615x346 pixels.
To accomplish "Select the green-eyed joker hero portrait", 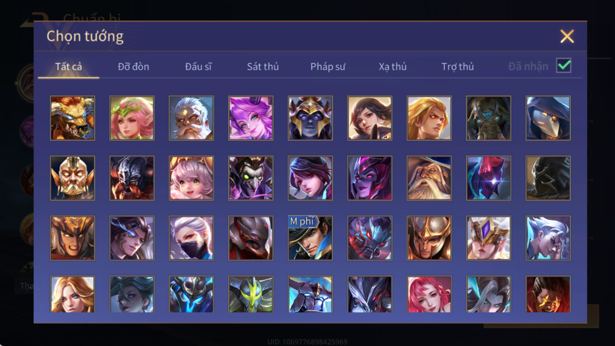I will click(x=251, y=178).
